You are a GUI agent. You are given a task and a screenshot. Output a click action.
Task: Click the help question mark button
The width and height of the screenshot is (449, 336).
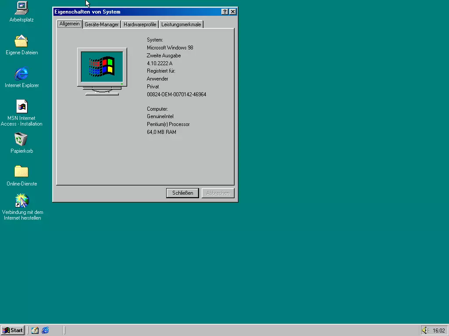coord(225,12)
